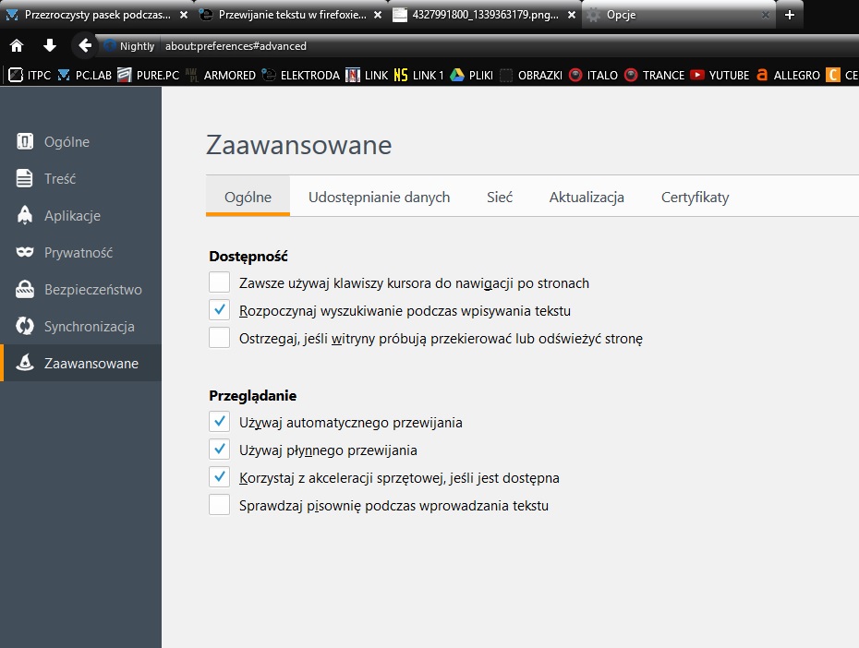Open Aplikacje category in the sidebar
Screen dimensions: 859x648
(x=80, y=216)
